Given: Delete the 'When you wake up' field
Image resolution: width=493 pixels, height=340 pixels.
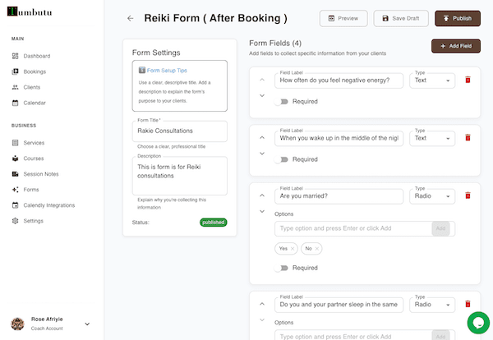Looking at the screenshot, I should coord(468,138).
